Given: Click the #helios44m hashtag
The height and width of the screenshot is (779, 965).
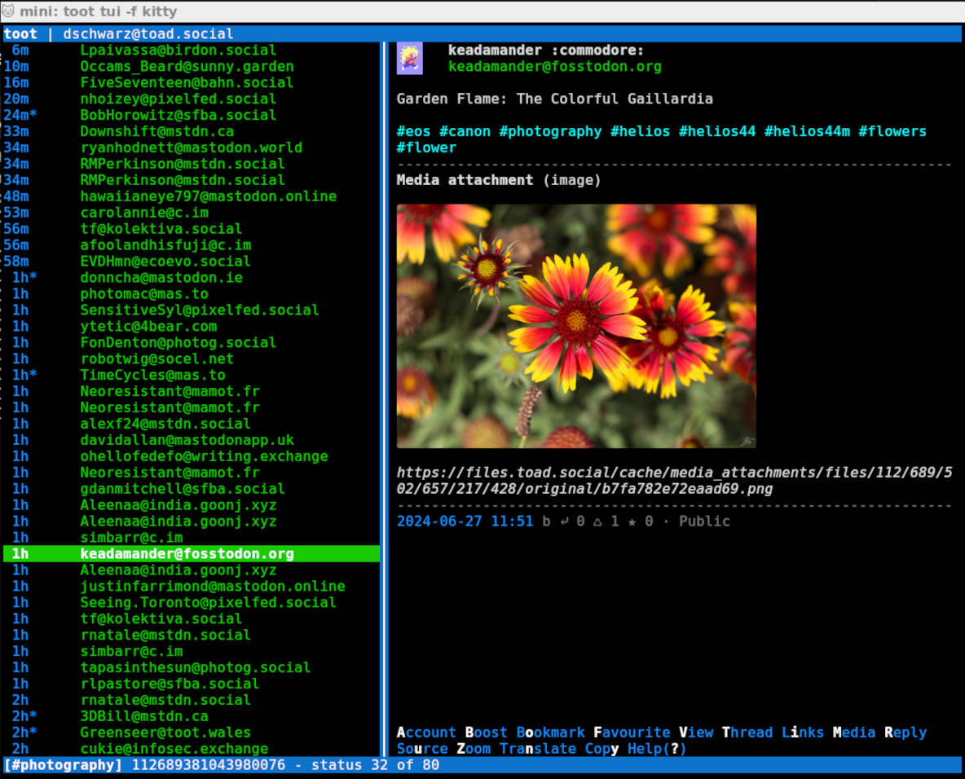Looking at the screenshot, I should (807, 131).
